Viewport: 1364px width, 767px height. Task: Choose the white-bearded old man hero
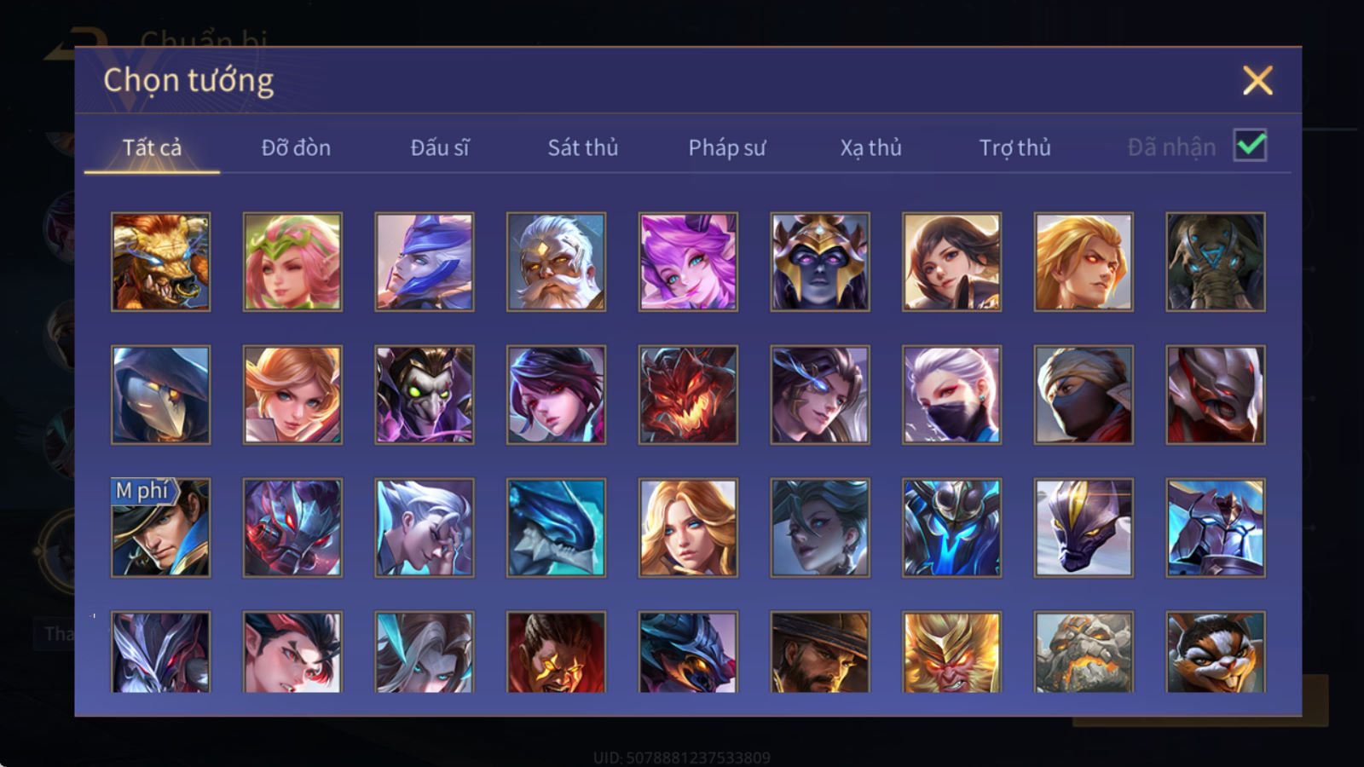coord(556,262)
